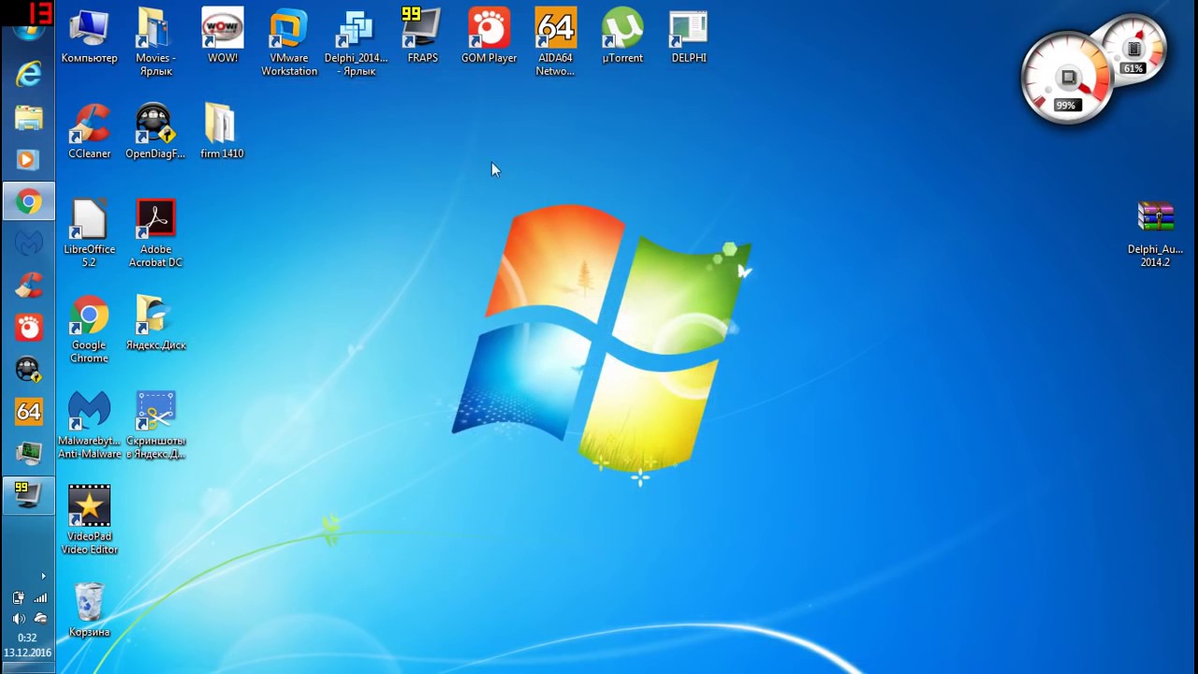This screenshot has height=674, width=1198.
Task: Open GOM Player from the taskbar
Action: pos(28,327)
